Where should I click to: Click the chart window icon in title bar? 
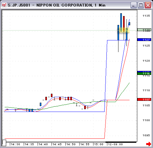pyautogui.click(x=4, y=5)
